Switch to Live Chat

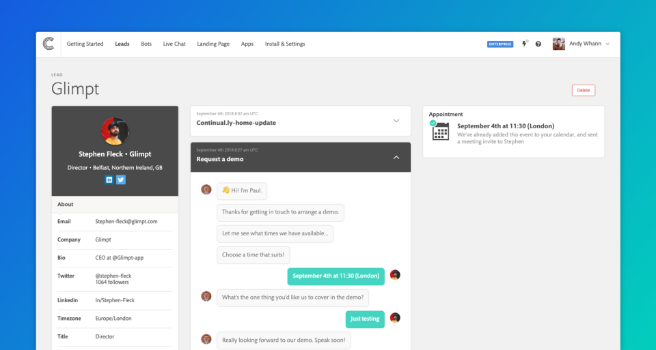pyautogui.click(x=174, y=44)
